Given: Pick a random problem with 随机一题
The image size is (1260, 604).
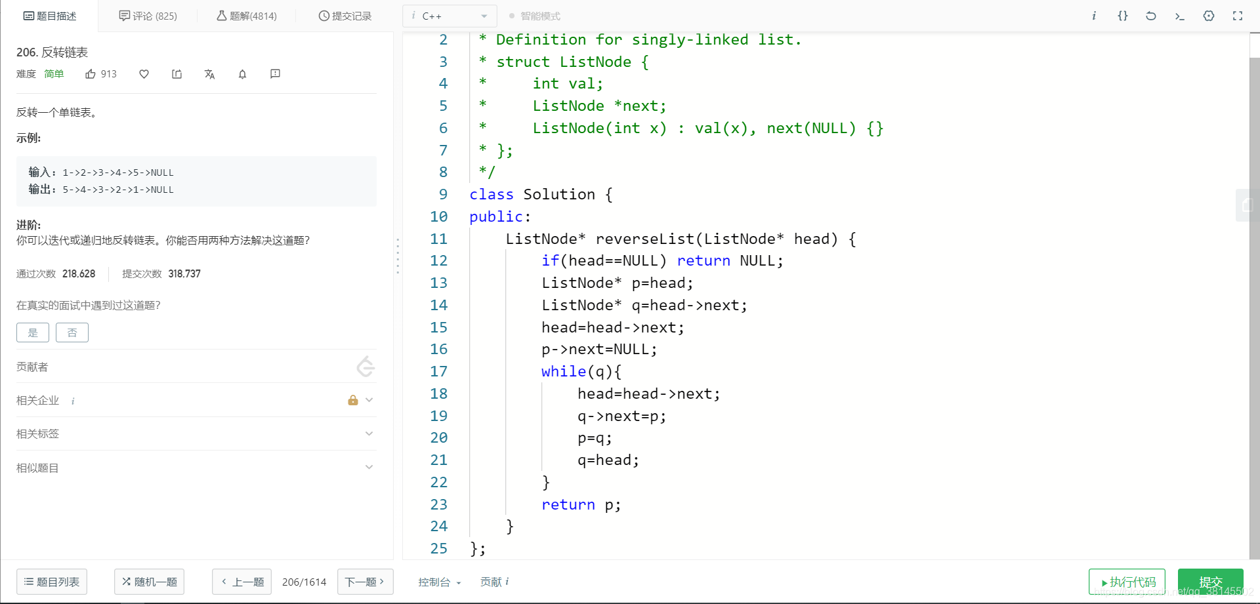Looking at the screenshot, I should [150, 582].
